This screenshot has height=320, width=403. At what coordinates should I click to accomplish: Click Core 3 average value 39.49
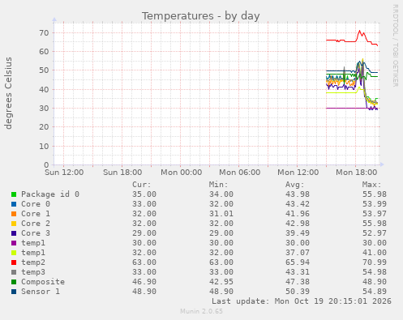click(298, 233)
